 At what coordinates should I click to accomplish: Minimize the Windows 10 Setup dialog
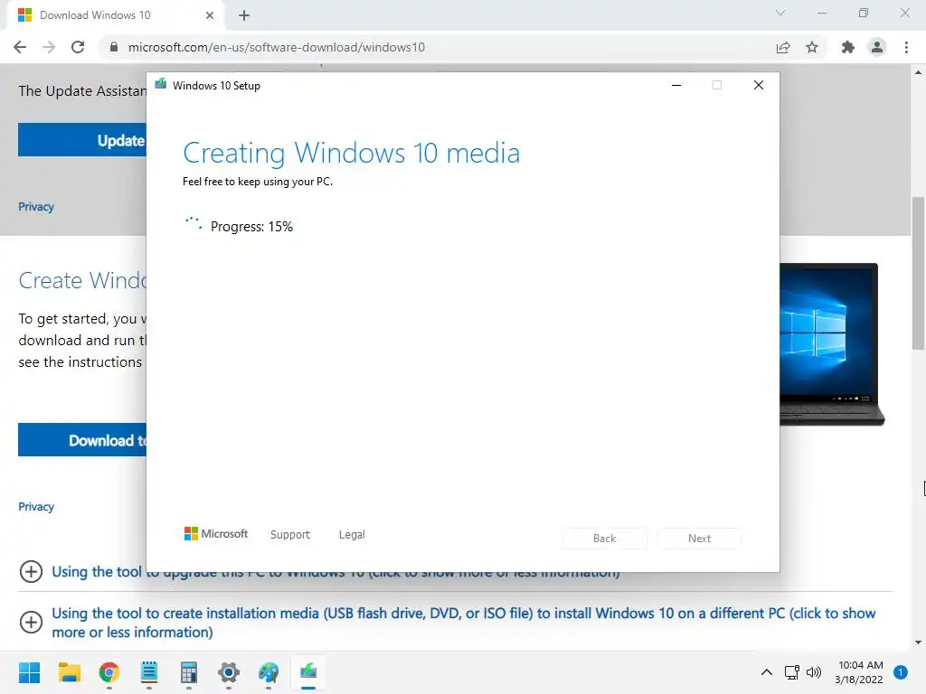tap(676, 86)
